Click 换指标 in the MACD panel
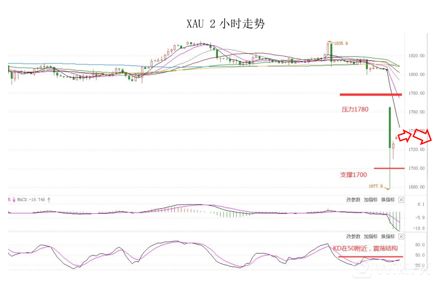The image size is (436, 286). (388, 200)
